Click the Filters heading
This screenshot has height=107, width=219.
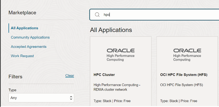pyautogui.click(x=15, y=77)
